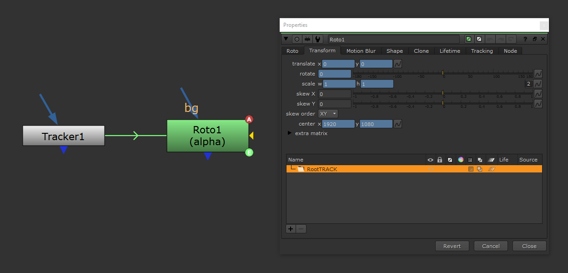568x273 pixels.
Task: Open the dropdown arrow at left of properties header
Action: point(286,39)
